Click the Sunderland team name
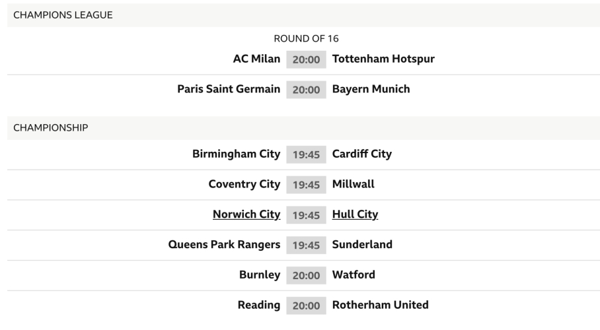The height and width of the screenshot is (330, 600). pos(362,245)
